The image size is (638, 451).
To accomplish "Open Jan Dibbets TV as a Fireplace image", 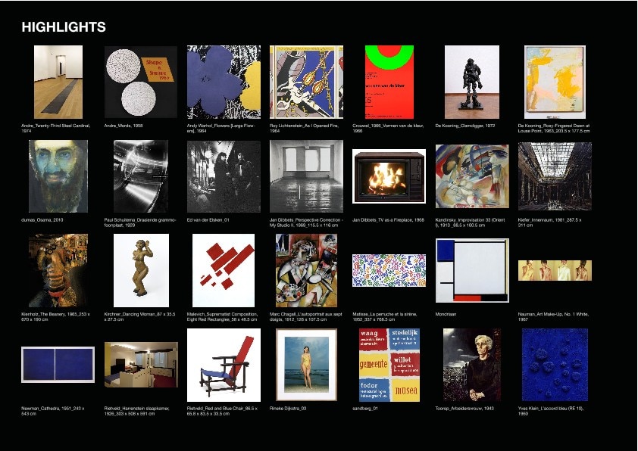I will [x=389, y=176].
